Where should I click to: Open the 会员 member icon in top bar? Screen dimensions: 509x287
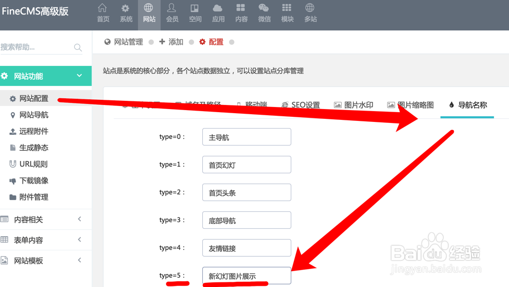(172, 8)
